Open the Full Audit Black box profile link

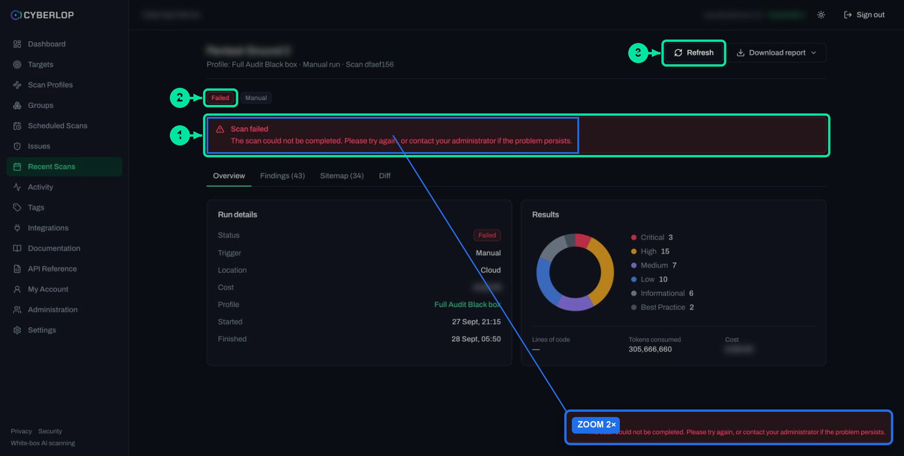click(467, 304)
